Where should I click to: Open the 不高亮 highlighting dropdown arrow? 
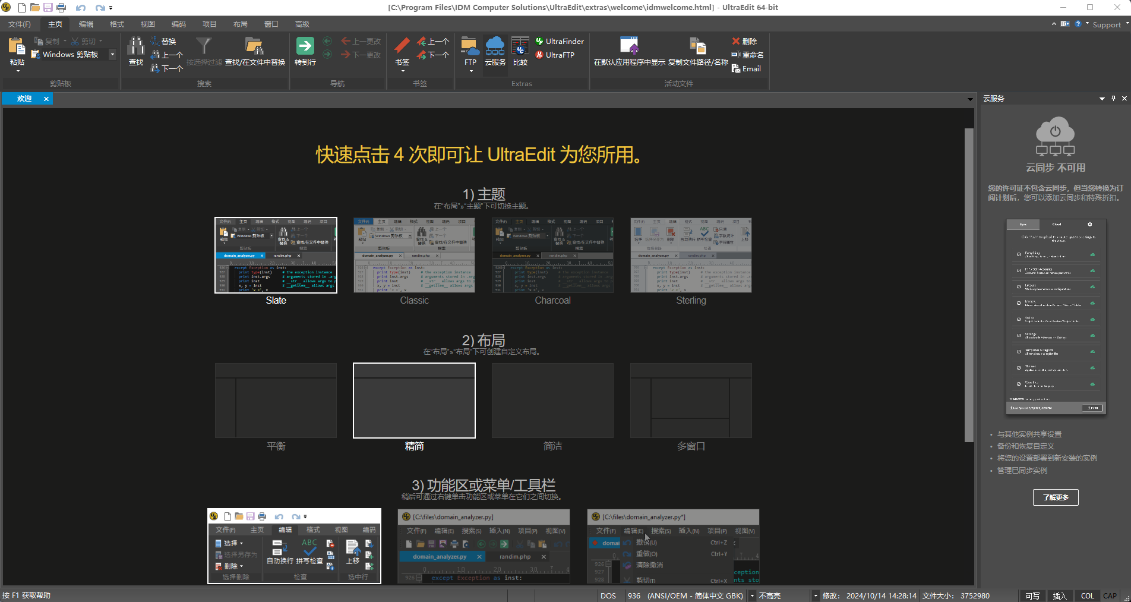tap(815, 595)
